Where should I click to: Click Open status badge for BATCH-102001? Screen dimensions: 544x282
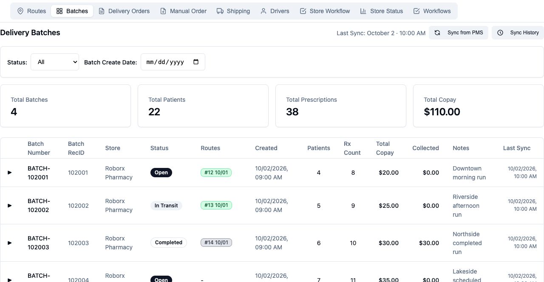161,173
